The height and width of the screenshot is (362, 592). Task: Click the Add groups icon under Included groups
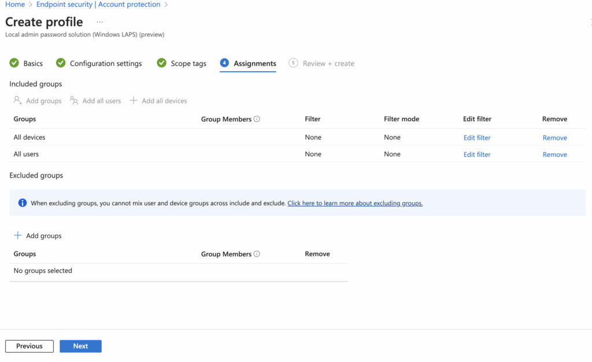18,100
